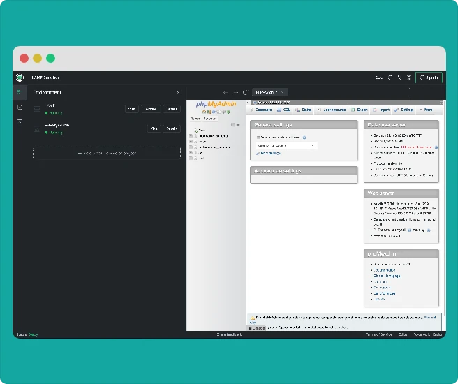
Task: Expand the first database tree node
Action: (x=191, y=135)
